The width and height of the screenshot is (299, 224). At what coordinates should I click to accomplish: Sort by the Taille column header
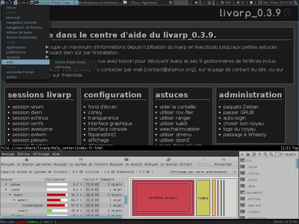(91, 179)
